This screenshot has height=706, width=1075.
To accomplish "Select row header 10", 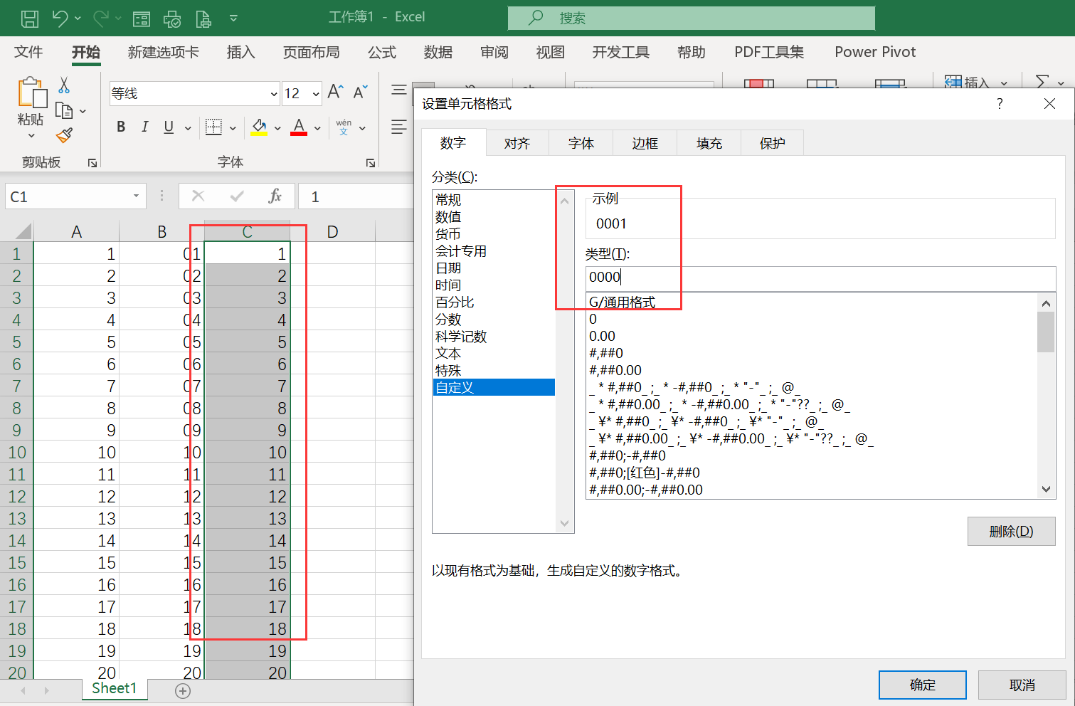I will 17,452.
